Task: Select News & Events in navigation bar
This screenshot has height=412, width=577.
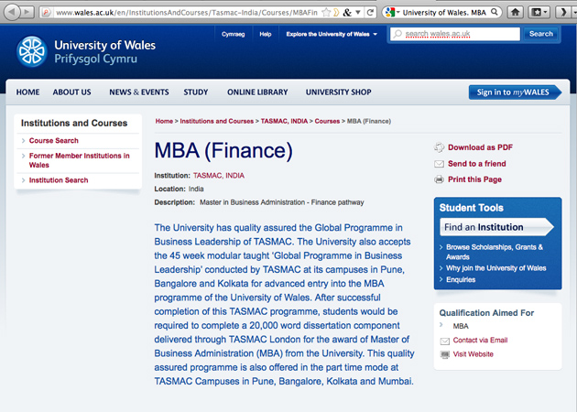Action: [x=138, y=92]
